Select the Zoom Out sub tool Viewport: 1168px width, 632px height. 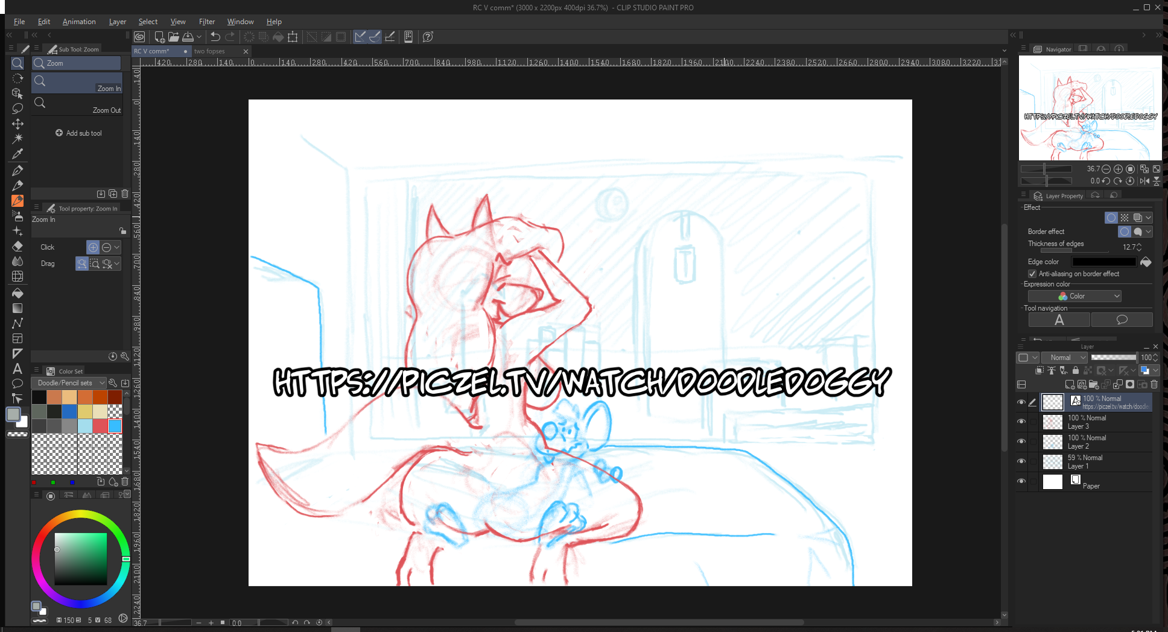77,105
